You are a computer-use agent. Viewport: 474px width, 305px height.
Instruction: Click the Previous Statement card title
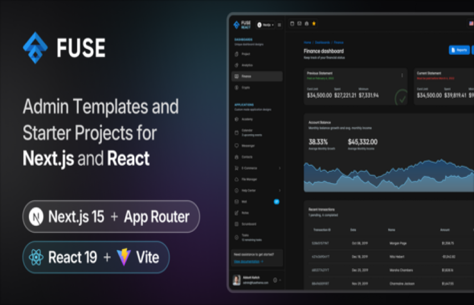tap(319, 73)
